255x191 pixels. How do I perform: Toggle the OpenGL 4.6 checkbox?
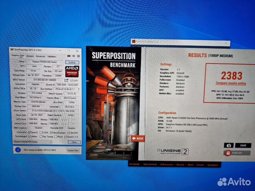point(66,137)
